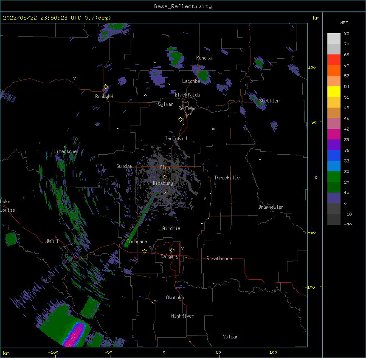Click the yellow diamond marker directly above Calgary label
Screen dimensions: 366x358
tap(172, 250)
